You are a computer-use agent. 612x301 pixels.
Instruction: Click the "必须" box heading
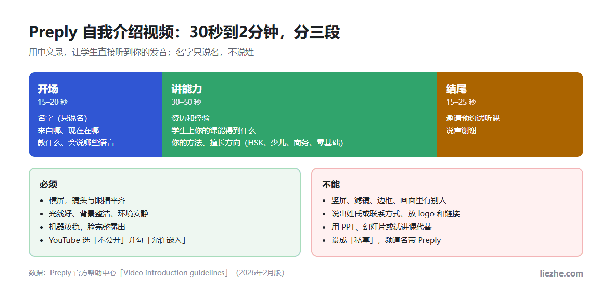point(48,184)
